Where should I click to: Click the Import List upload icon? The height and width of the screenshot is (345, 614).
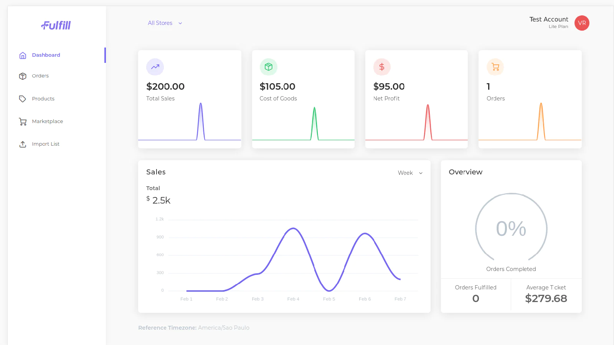tap(23, 144)
